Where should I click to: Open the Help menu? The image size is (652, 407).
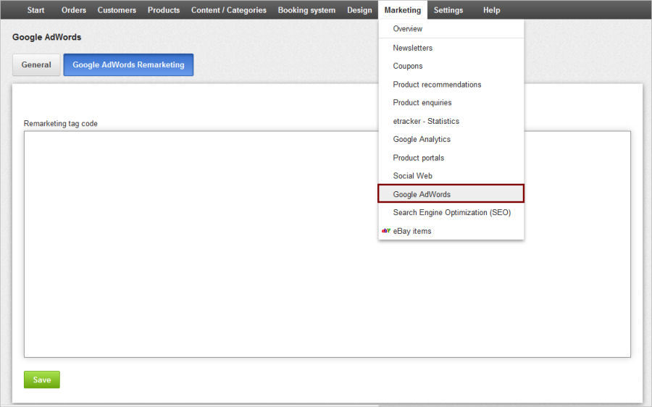coord(491,10)
